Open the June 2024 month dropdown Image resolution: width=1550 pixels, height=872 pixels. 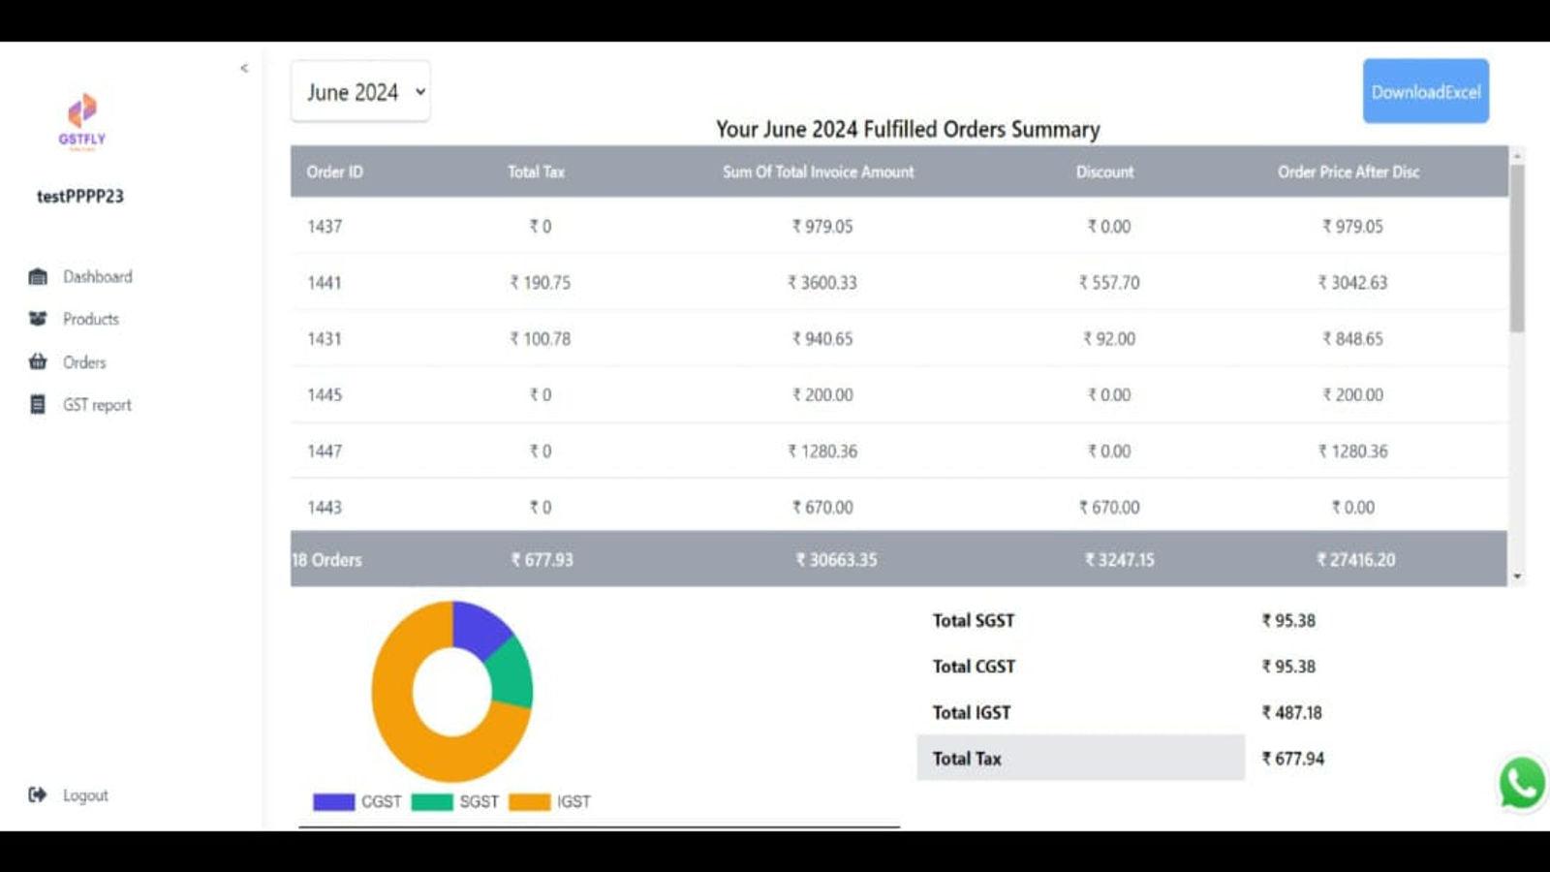[359, 91]
